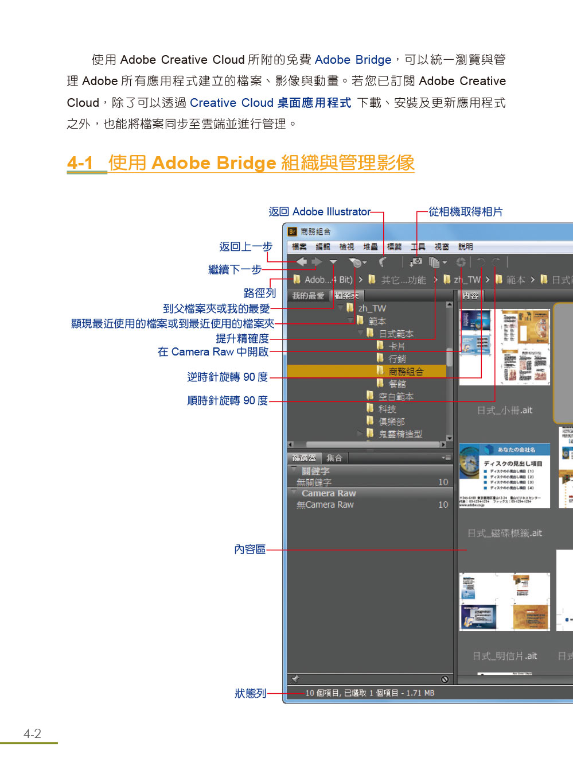Click the folder tree scroll right arrow

pos(443,444)
